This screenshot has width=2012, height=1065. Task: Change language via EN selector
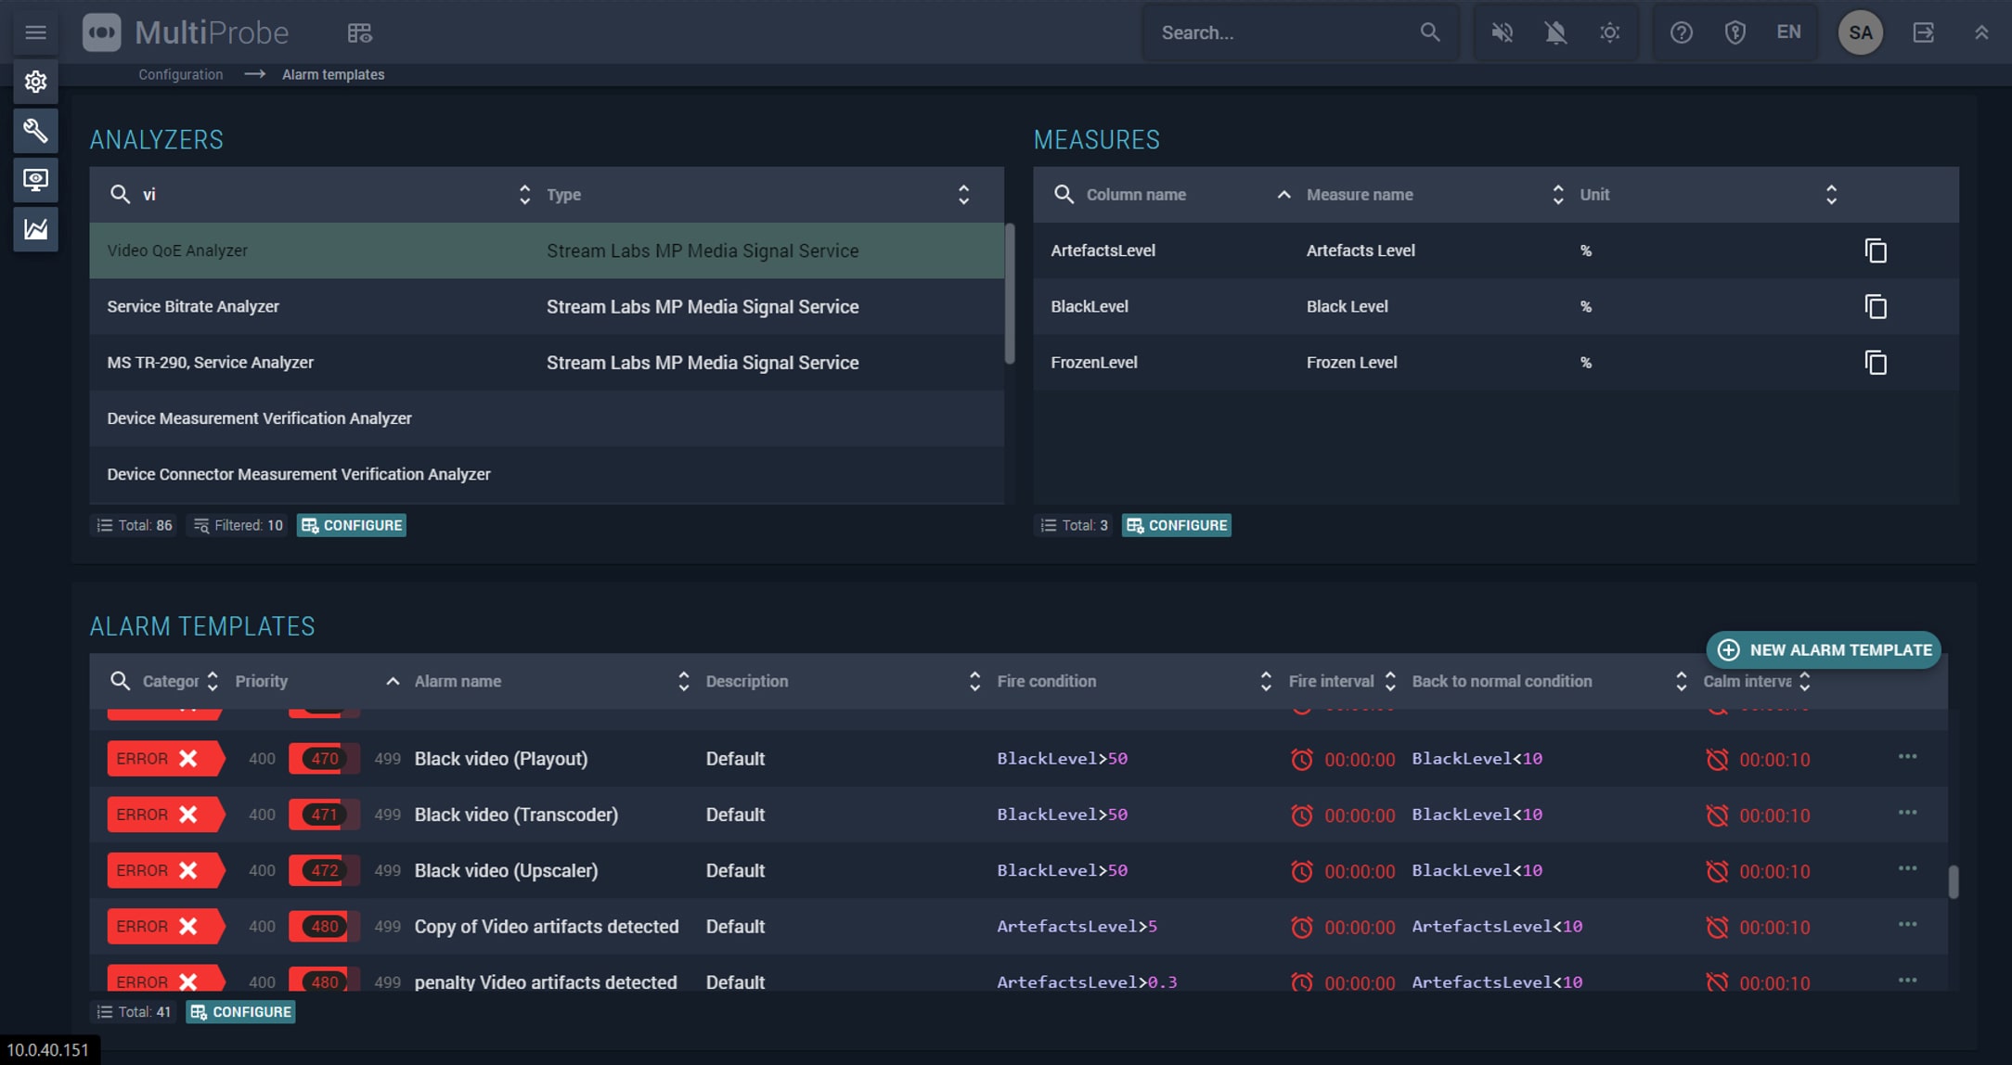click(x=1788, y=32)
